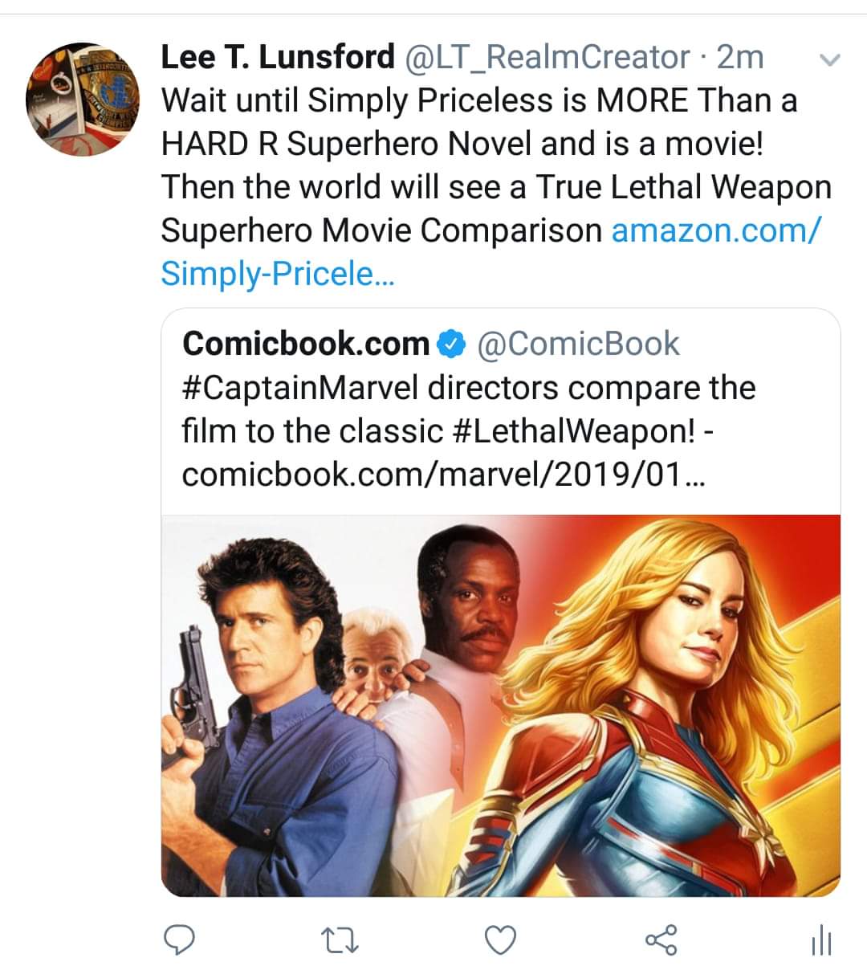Screen dimensions: 867x970
Task: Click the #LethalWeapon hashtag
Action: coord(575,431)
